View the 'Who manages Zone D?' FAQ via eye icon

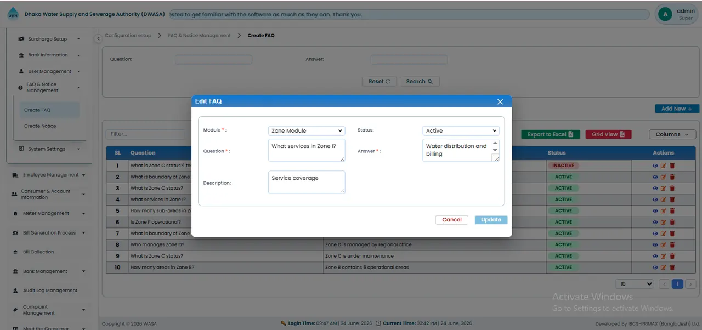pos(655,244)
